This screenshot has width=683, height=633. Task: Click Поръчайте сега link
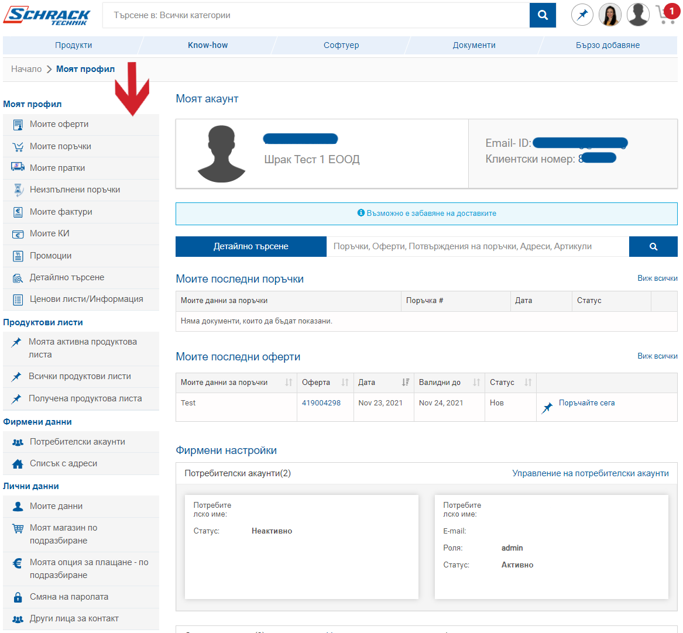coord(587,403)
